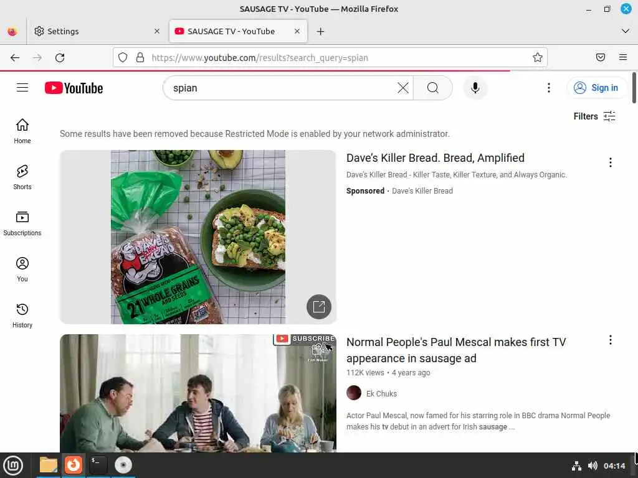Open the Linux Mint start menu
Image resolution: width=638 pixels, height=478 pixels.
point(14,466)
